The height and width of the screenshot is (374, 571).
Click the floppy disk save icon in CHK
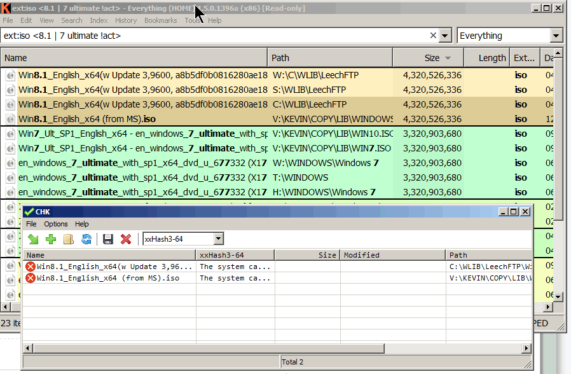click(x=108, y=239)
